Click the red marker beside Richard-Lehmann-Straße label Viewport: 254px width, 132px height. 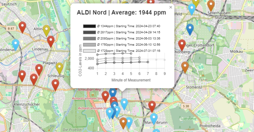(106, 97)
